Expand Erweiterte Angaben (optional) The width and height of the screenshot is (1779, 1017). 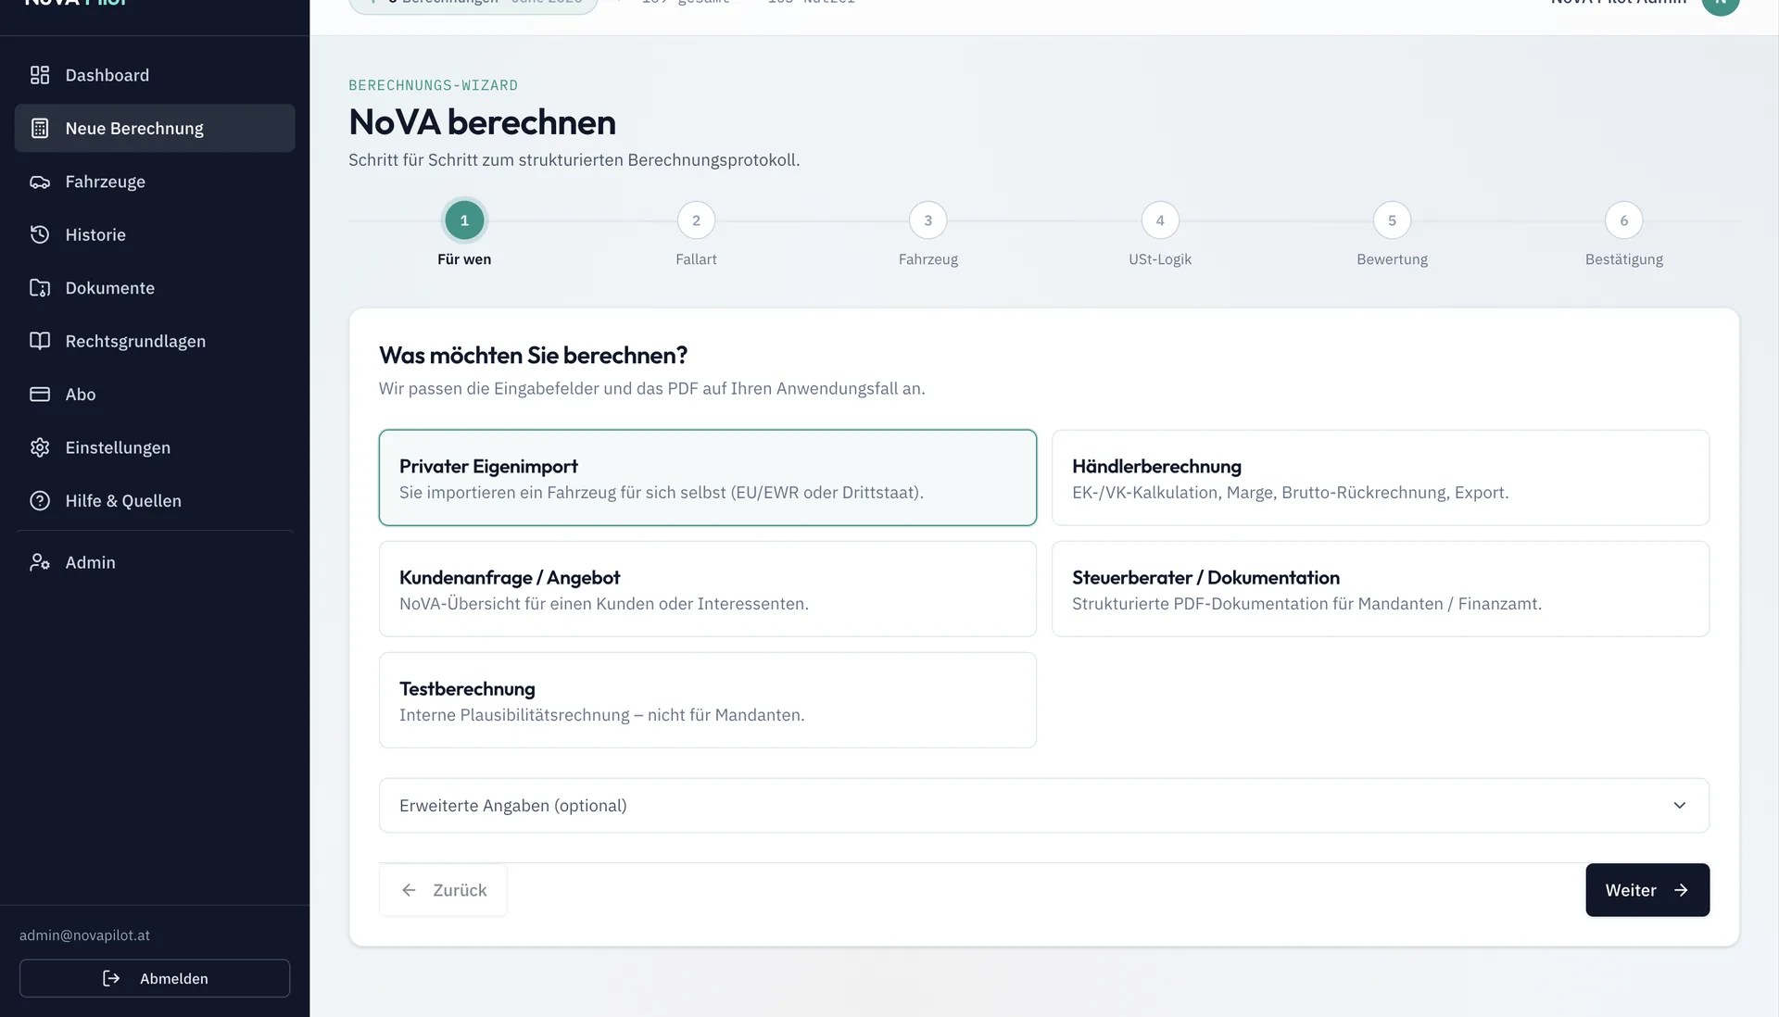tap(1044, 806)
